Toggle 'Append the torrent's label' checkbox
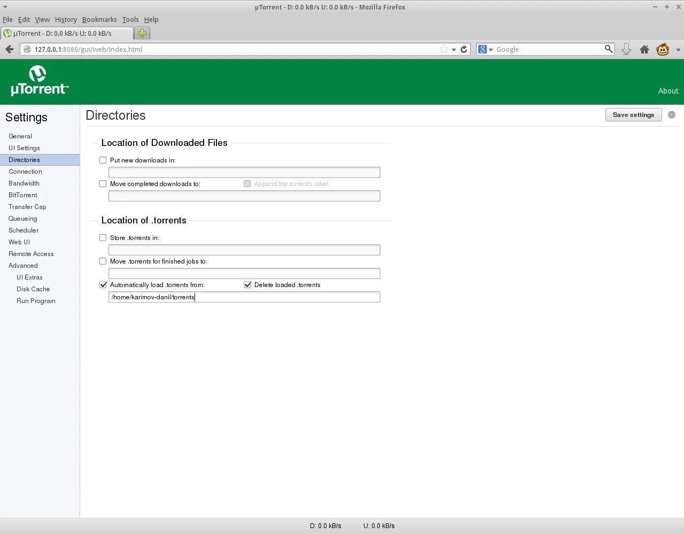The height and width of the screenshot is (534, 684). coord(247,183)
